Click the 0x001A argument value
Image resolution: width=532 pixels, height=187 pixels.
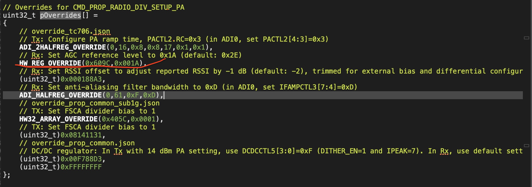coord(127,63)
